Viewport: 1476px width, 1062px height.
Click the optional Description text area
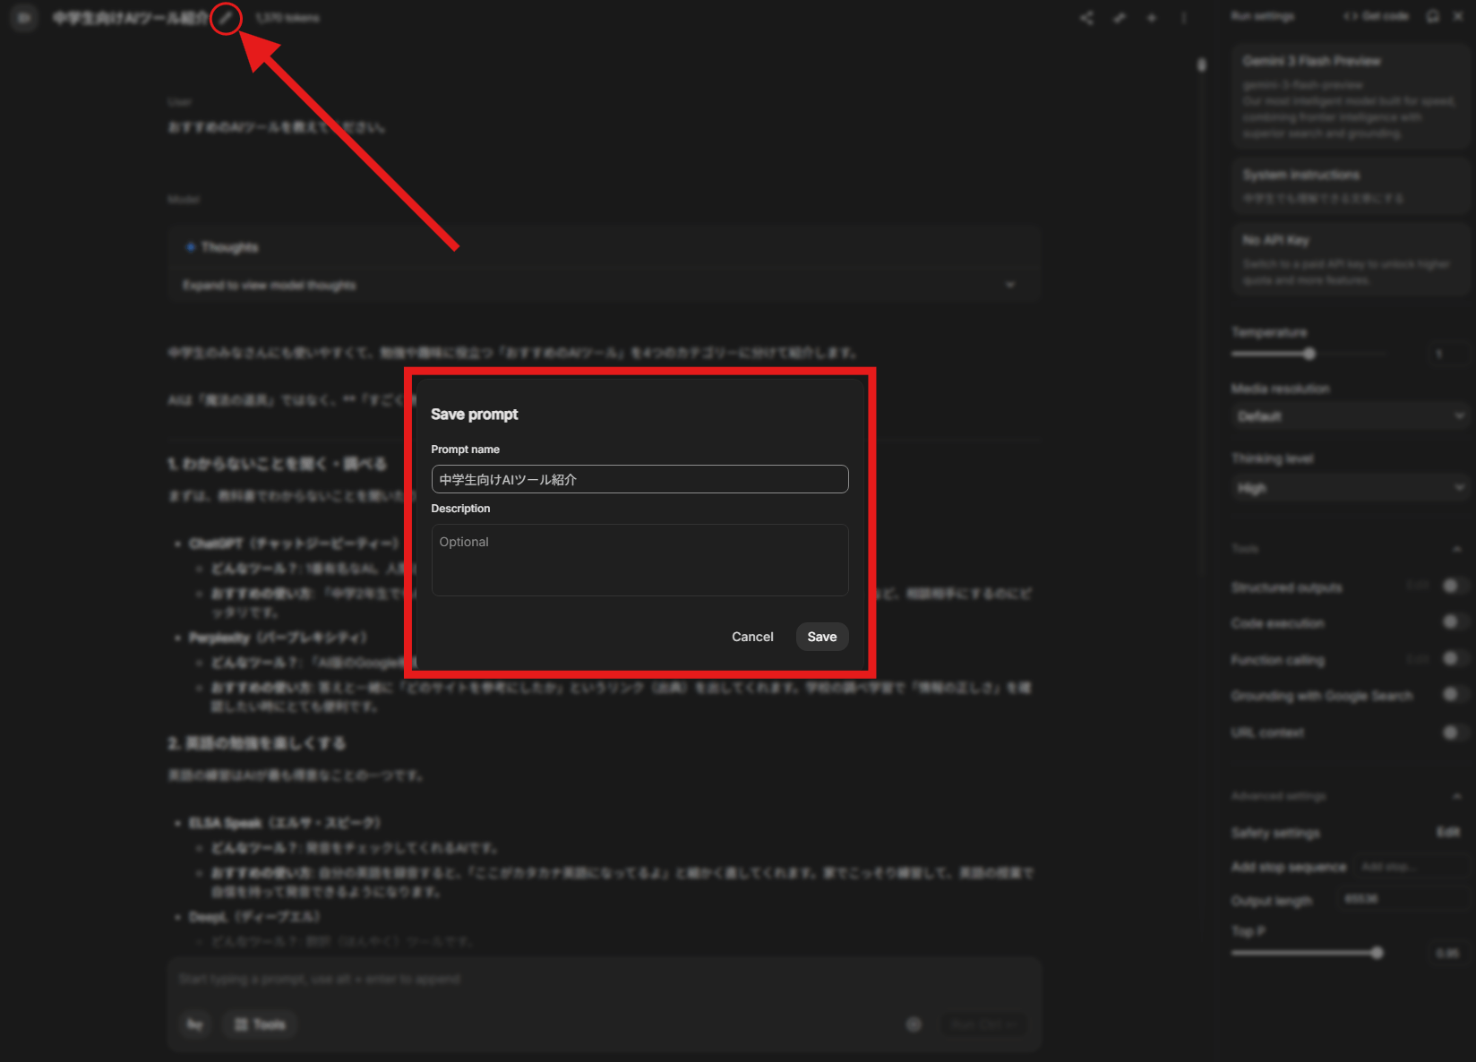[639, 560]
